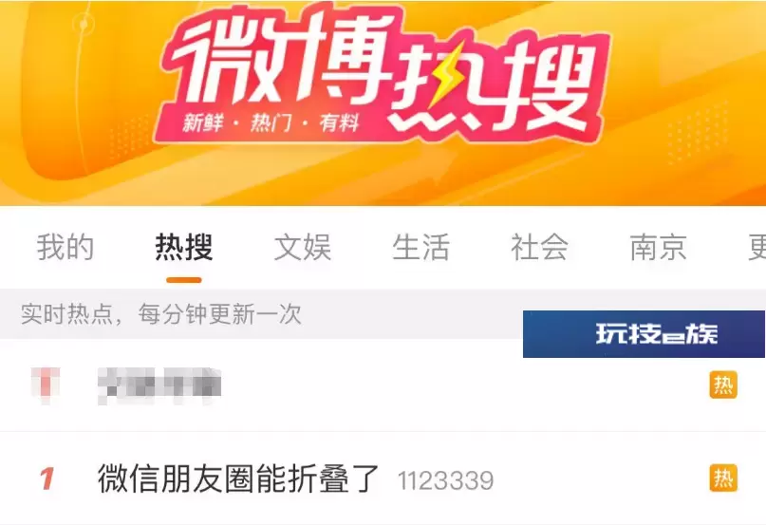Click the faint circle icon at banner top-left

tap(84, 24)
